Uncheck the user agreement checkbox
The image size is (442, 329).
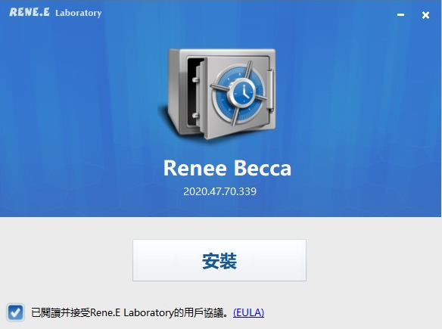(x=15, y=312)
